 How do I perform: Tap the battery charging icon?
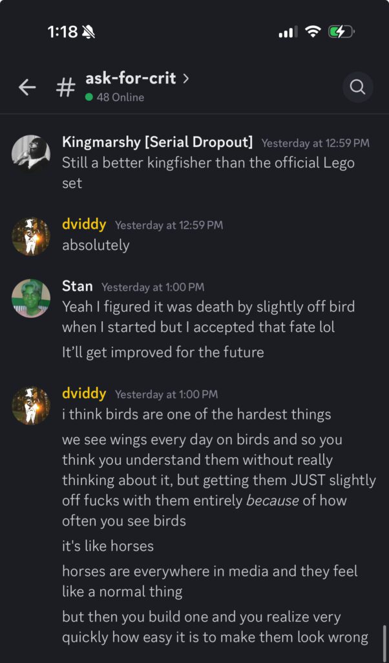pyautogui.click(x=340, y=32)
